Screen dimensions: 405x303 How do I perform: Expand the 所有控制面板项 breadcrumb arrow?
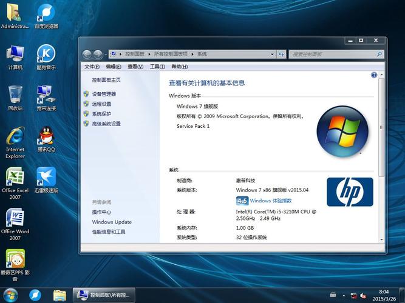193,54
